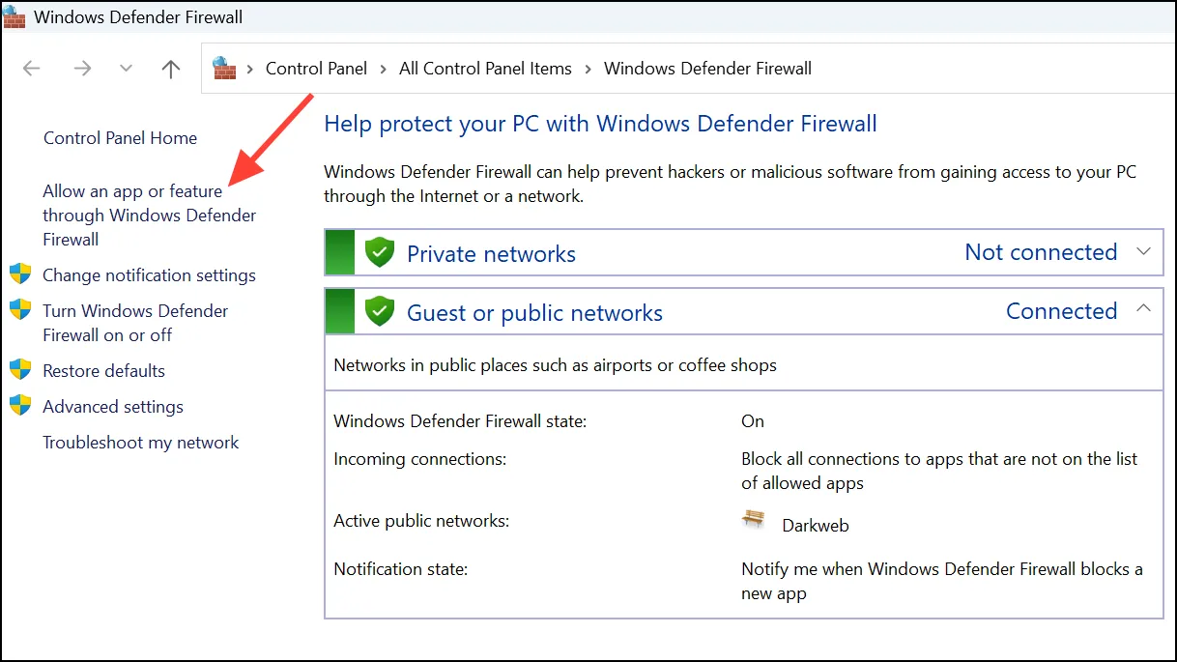Image resolution: width=1177 pixels, height=662 pixels.
Task: Click Networks in public places description text
Action: click(x=555, y=365)
